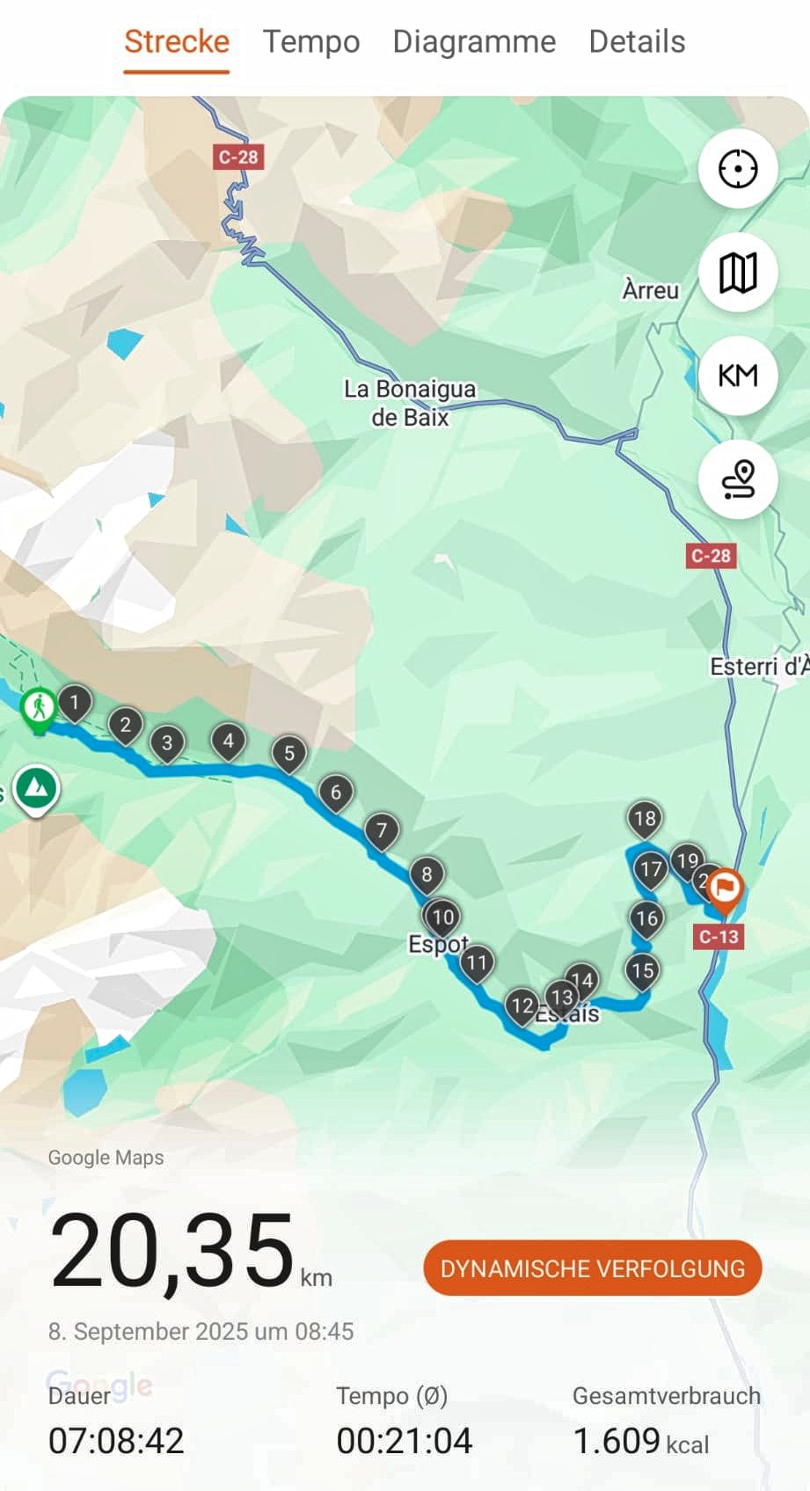Tap the green mountain campsite marker
The image size is (810, 1491).
[36, 788]
